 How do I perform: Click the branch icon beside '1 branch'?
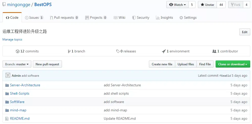coord(69,51)
